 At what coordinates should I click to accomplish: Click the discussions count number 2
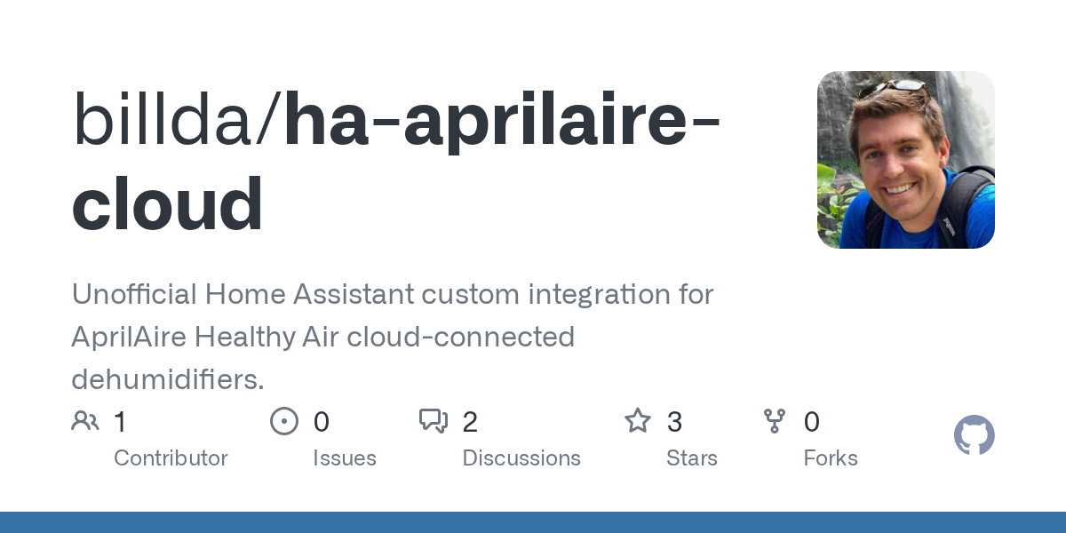(470, 421)
